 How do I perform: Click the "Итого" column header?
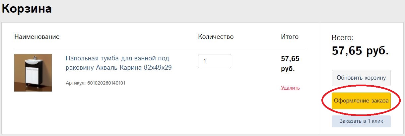(290, 37)
